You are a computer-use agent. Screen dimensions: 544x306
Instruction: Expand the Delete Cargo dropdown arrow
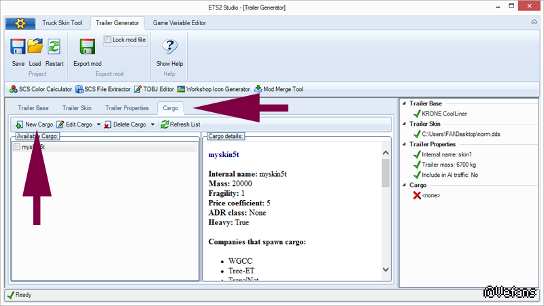pyautogui.click(x=152, y=125)
